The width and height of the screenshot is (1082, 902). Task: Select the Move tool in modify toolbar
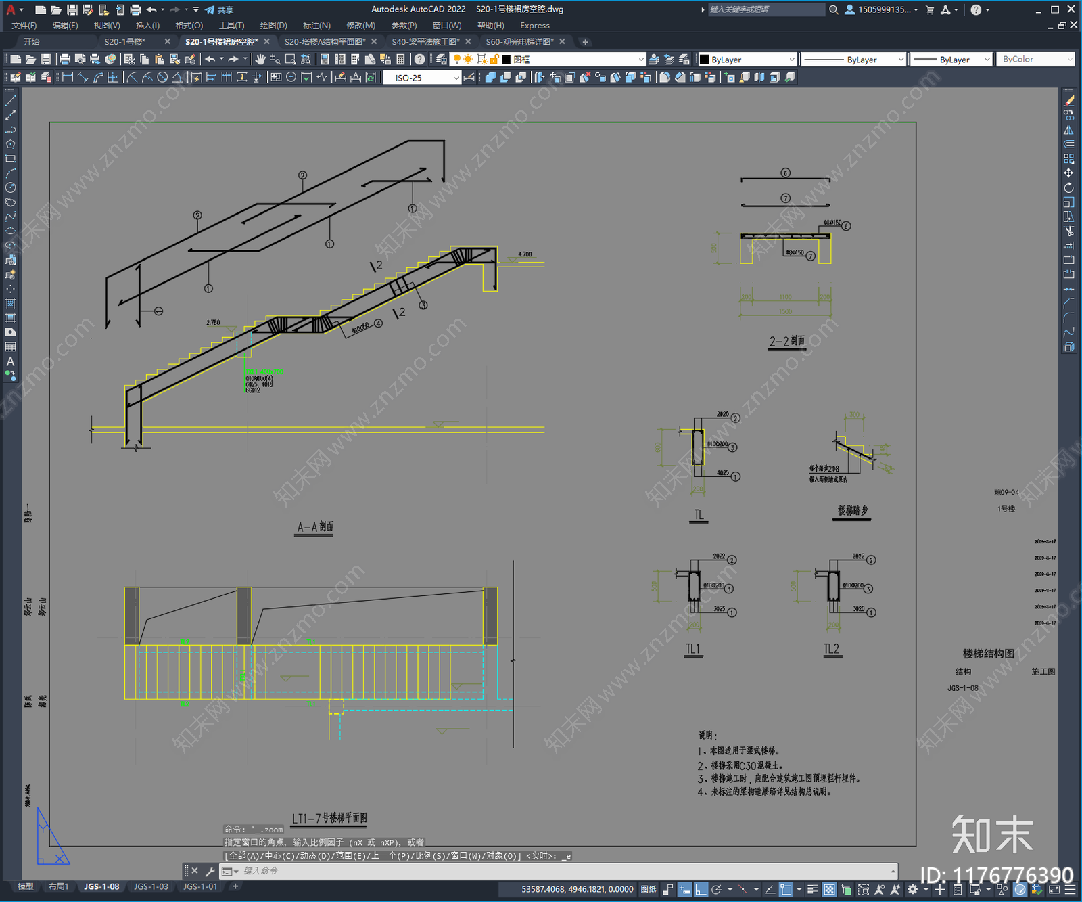click(x=1068, y=173)
